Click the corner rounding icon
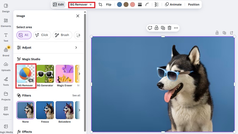 click(147, 5)
